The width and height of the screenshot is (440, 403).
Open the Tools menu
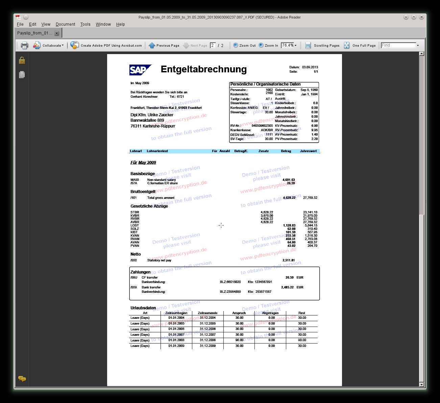85,24
